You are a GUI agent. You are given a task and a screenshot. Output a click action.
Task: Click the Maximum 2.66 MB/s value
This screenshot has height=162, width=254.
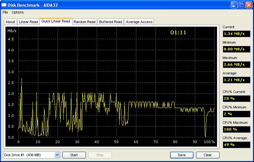click(237, 64)
